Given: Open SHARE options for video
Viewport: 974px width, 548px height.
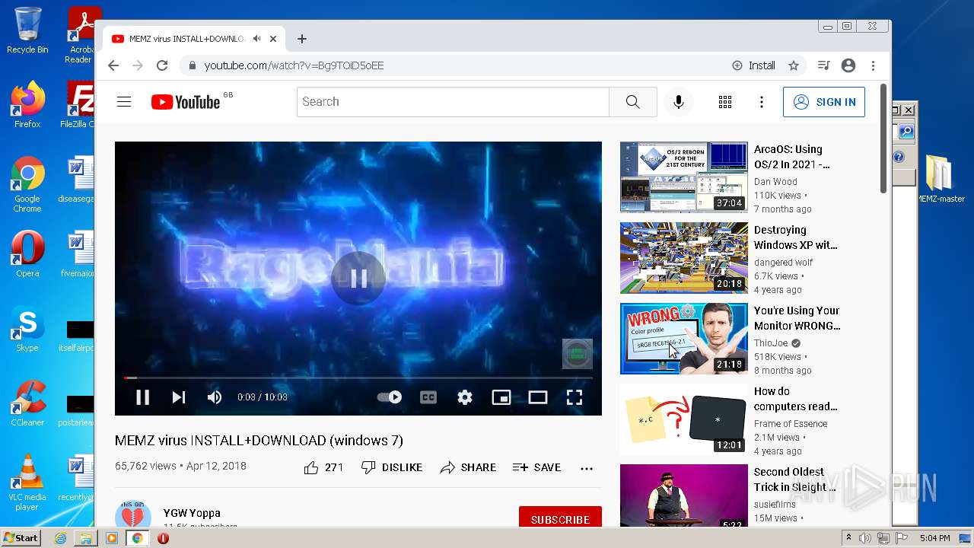Looking at the screenshot, I should (468, 467).
